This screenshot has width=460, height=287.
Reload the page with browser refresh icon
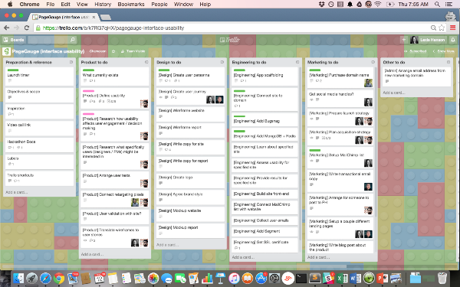[x=26, y=28]
